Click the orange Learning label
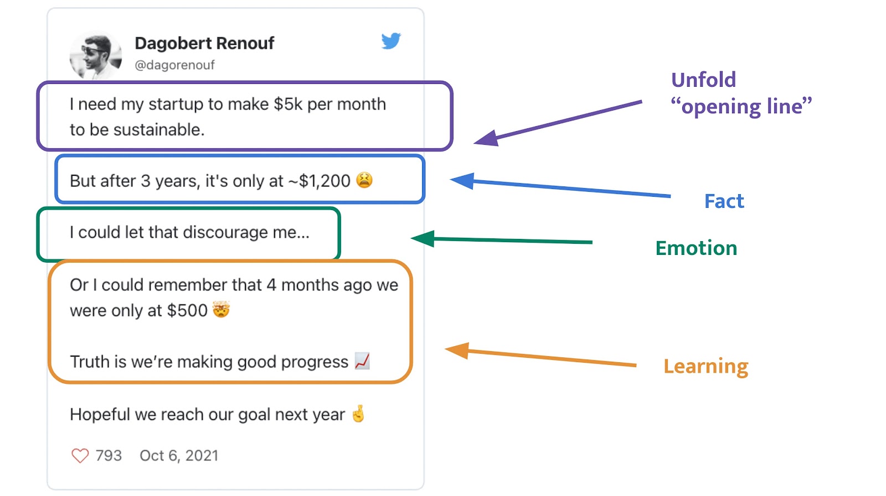The image size is (886, 496). click(705, 366)
